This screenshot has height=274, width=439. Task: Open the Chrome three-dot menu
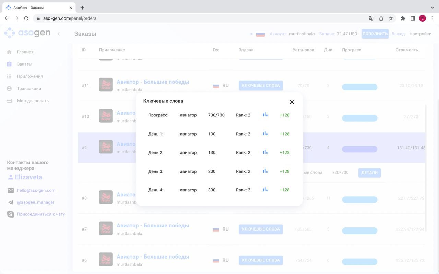(432, 18)
